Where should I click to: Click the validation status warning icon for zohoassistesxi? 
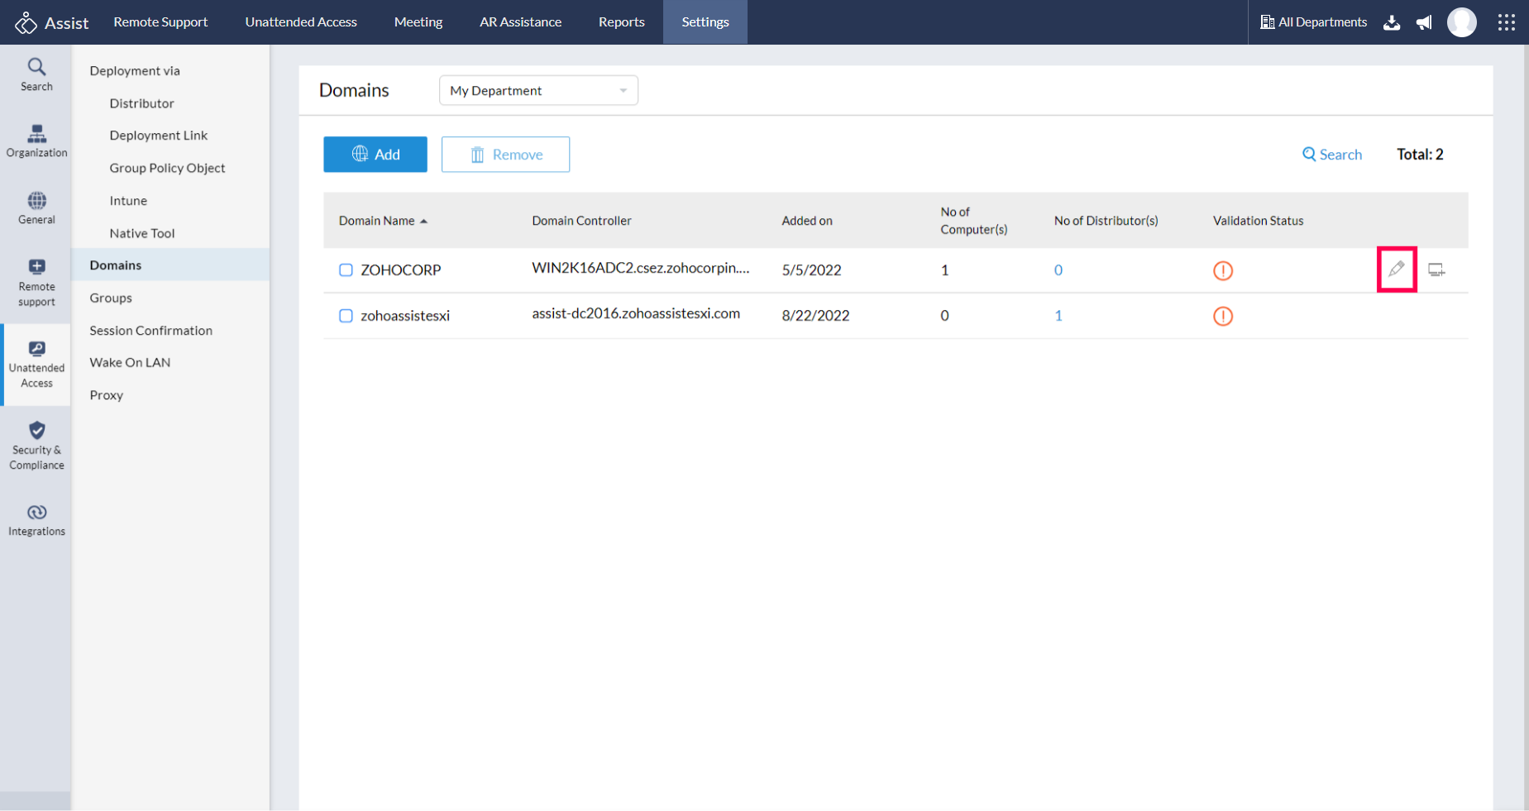[x=1223, y=316]
